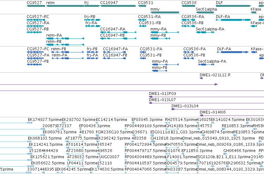Select the KFase gene label in top track
Viewport: 264px width, 174px height.
pos(256,9)
